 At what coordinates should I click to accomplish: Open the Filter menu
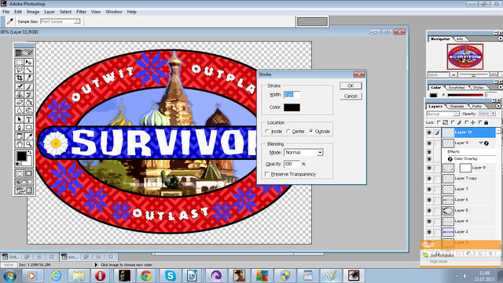pos(81,12)
